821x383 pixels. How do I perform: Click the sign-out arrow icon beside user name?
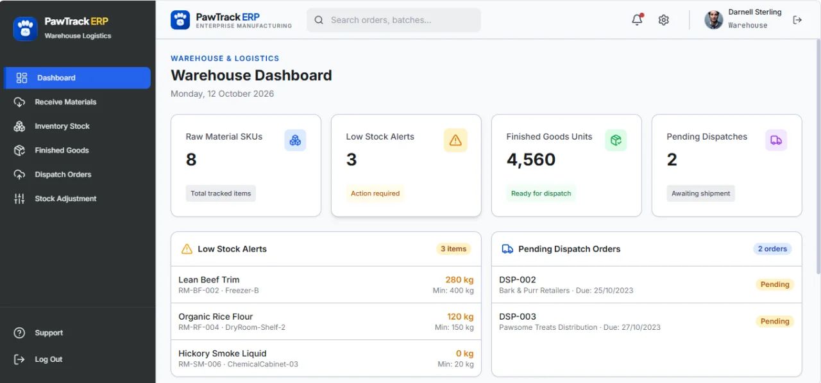pos(797,20)
